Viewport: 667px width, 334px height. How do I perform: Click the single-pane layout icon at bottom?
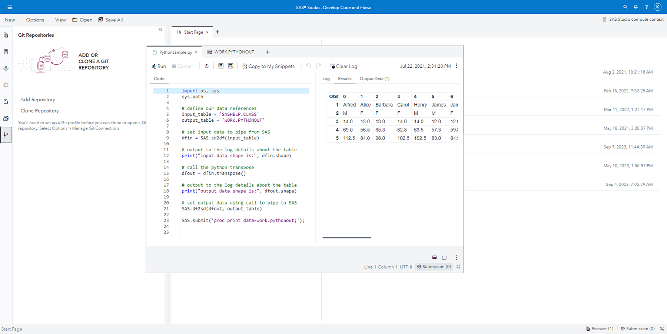(x=444, y=257)
